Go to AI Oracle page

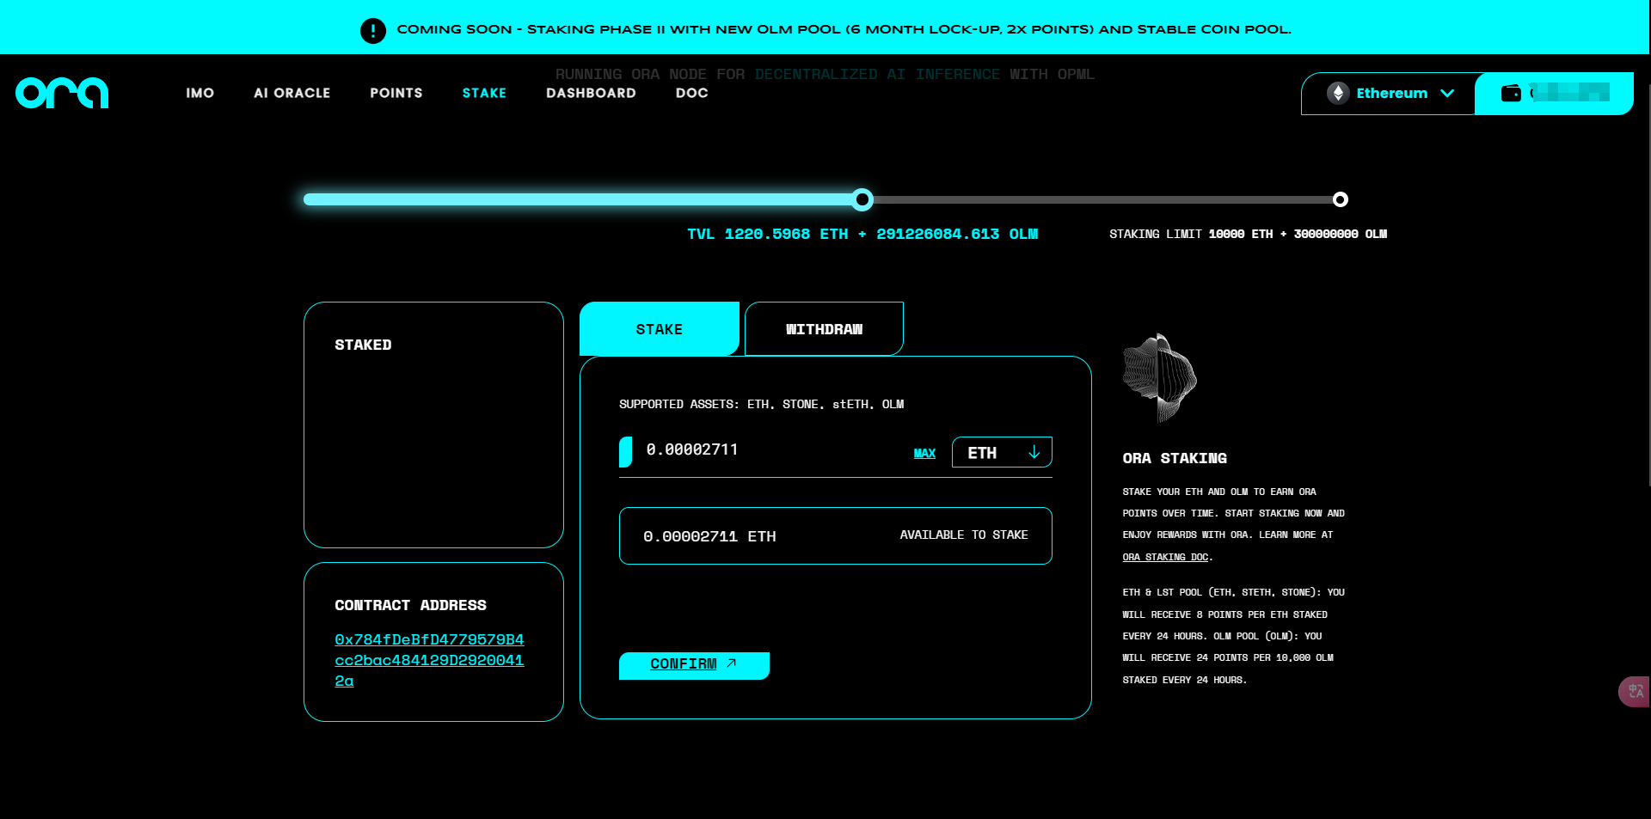[x=292, y=93]
